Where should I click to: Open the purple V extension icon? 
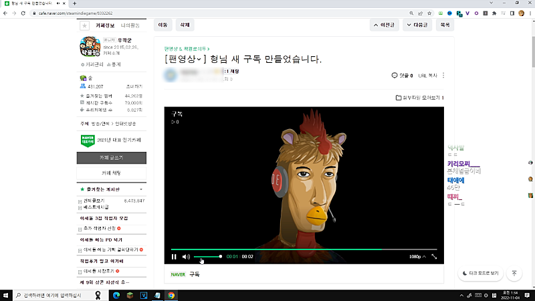(x=467, y=13)
